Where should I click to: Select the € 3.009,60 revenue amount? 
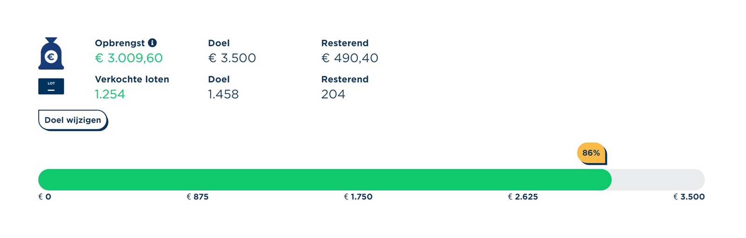click(129, 58)
